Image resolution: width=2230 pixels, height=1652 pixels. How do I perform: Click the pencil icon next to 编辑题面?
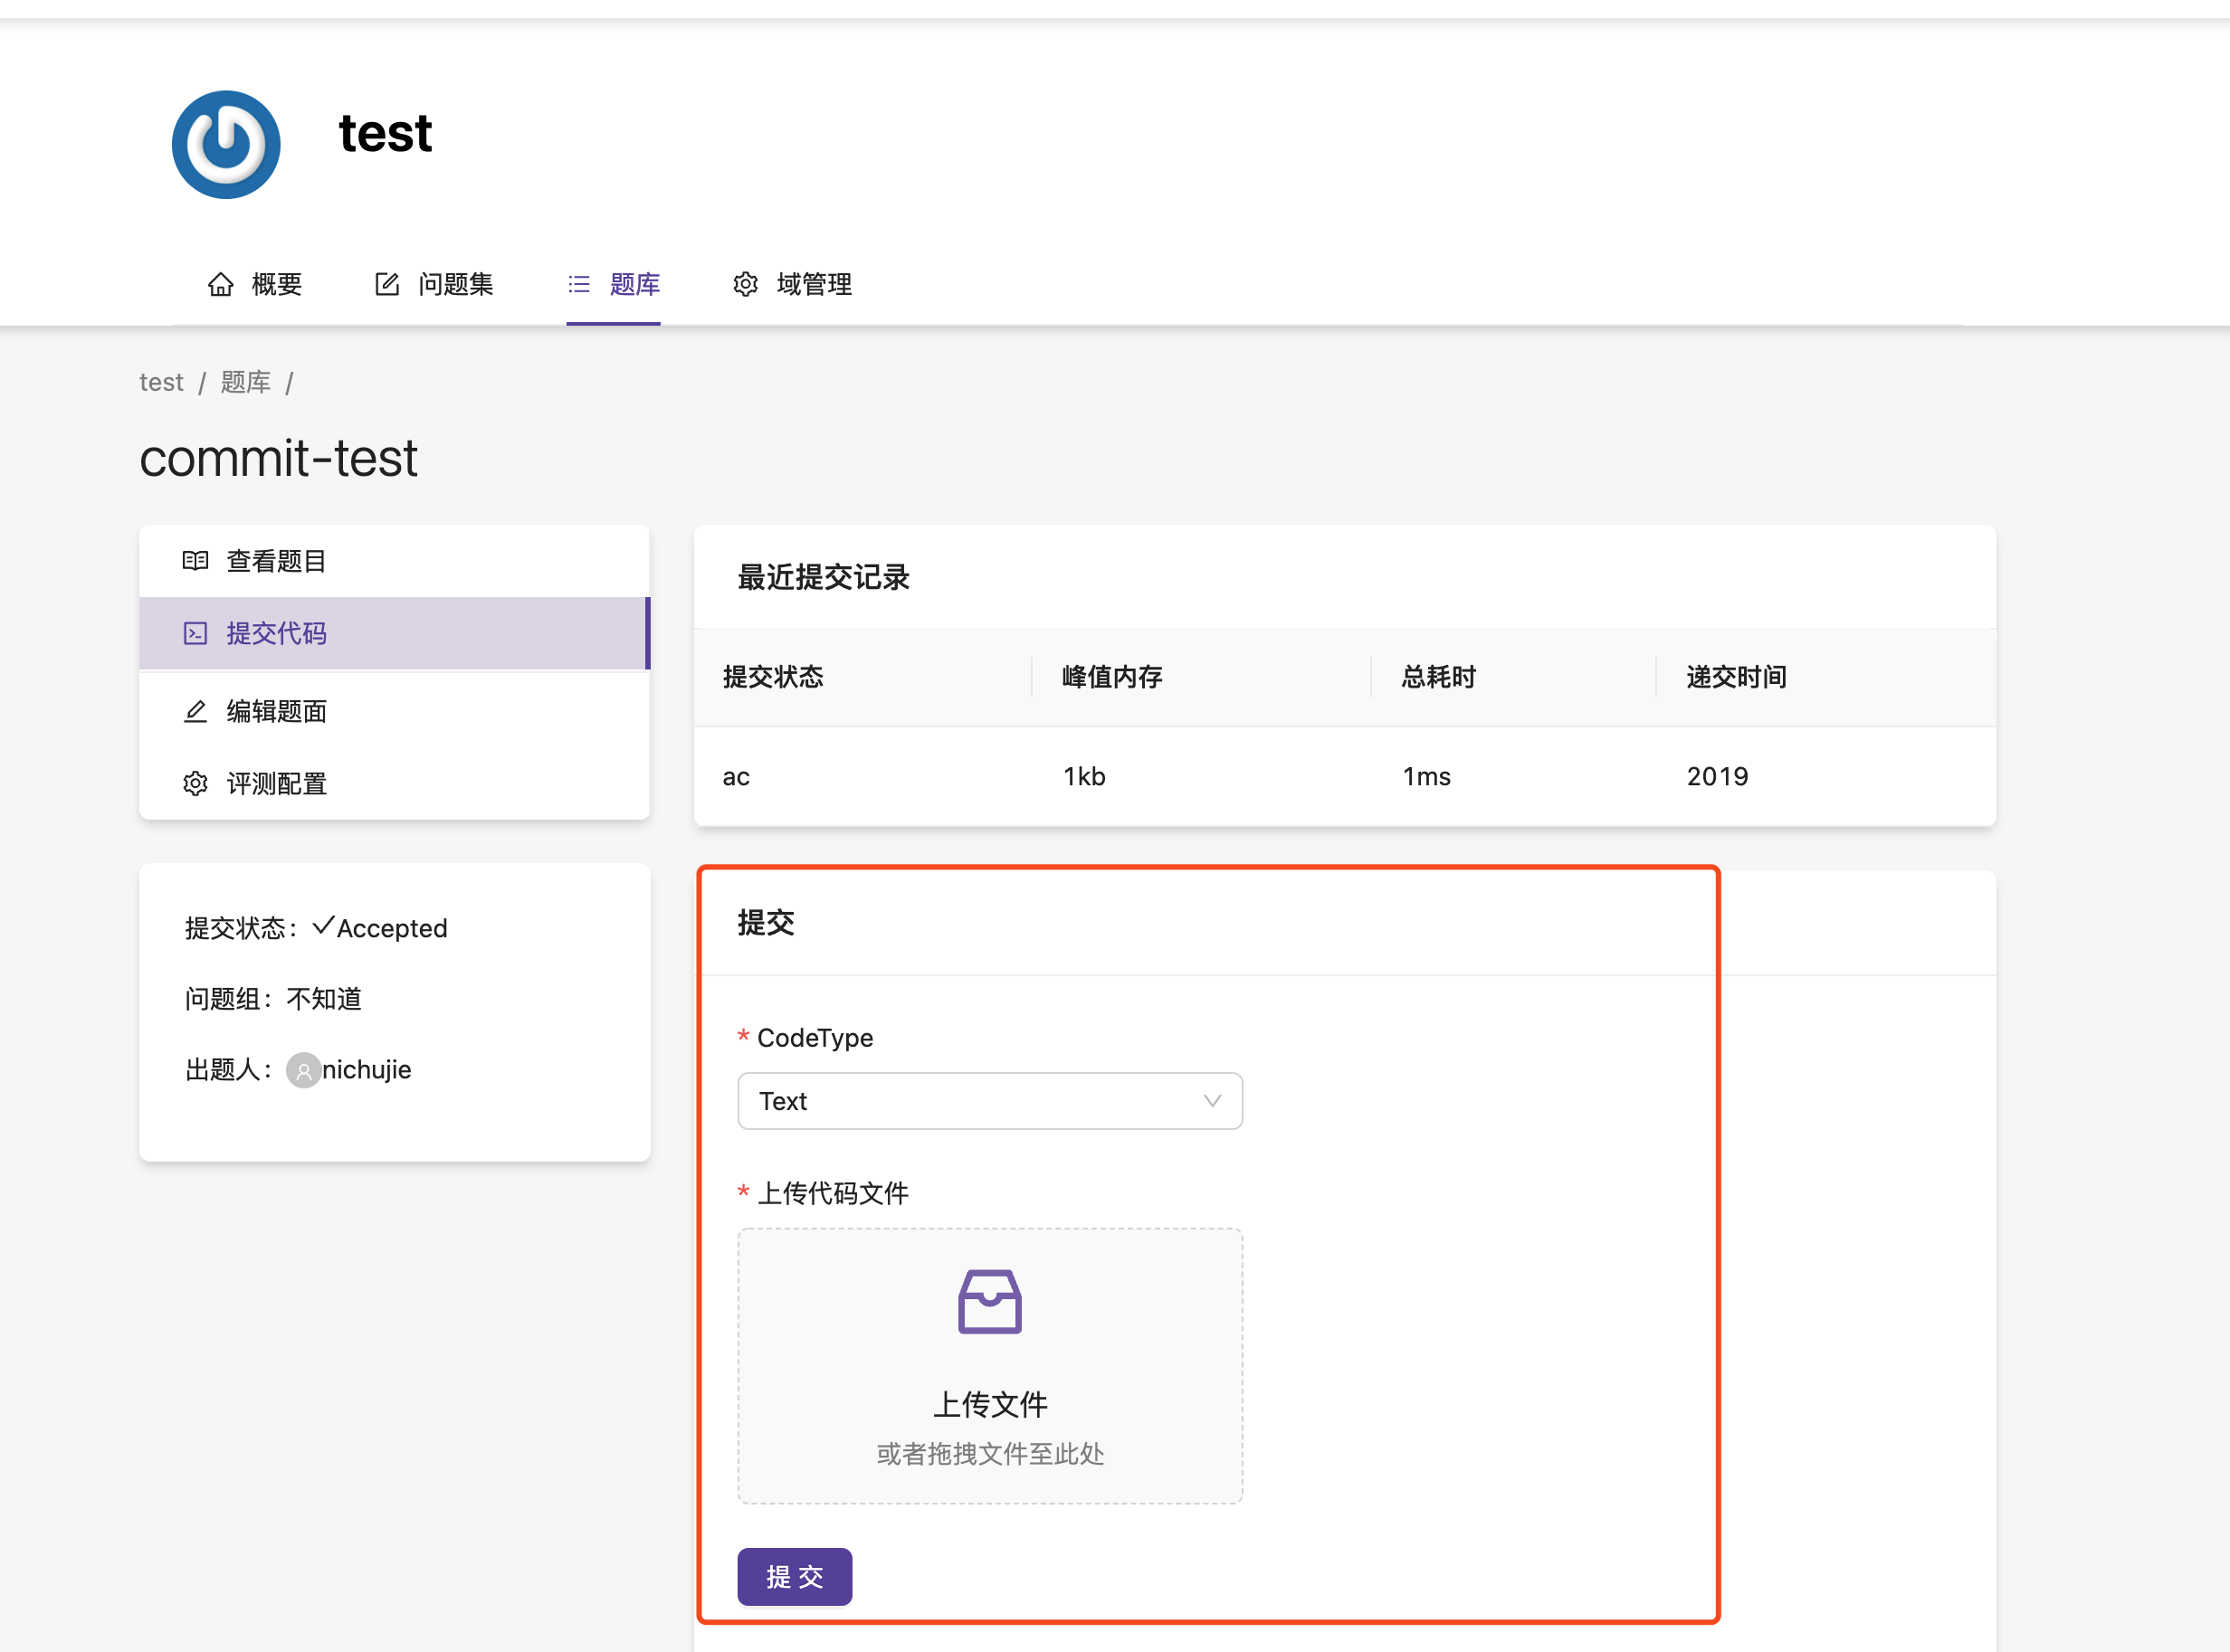196,711
